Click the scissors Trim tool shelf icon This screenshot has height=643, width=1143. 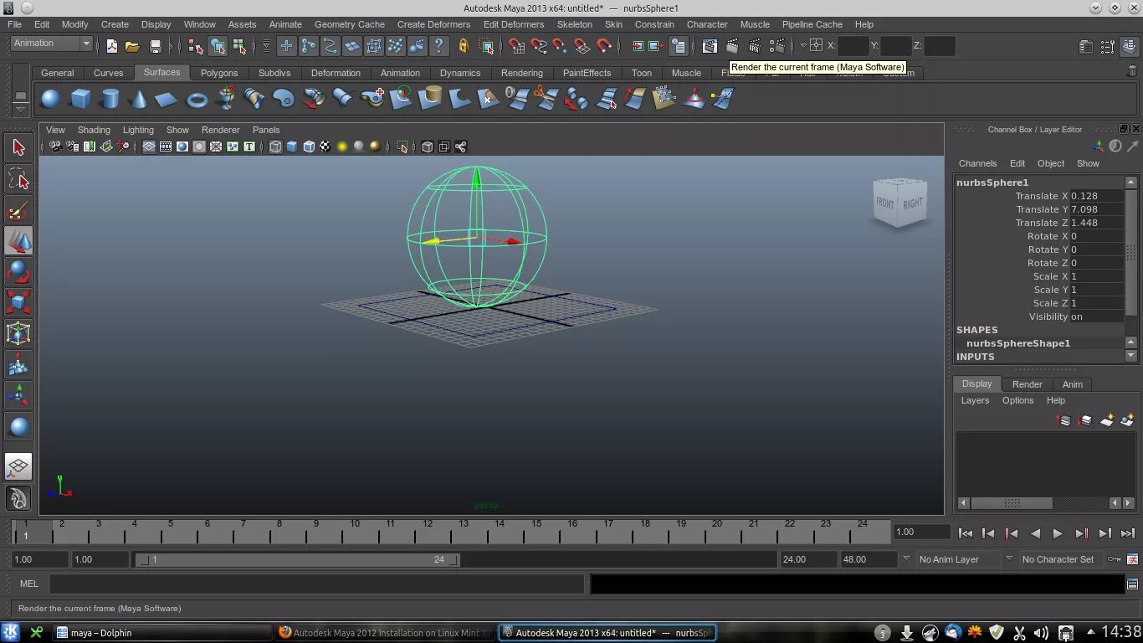click(x=546, y=100)
